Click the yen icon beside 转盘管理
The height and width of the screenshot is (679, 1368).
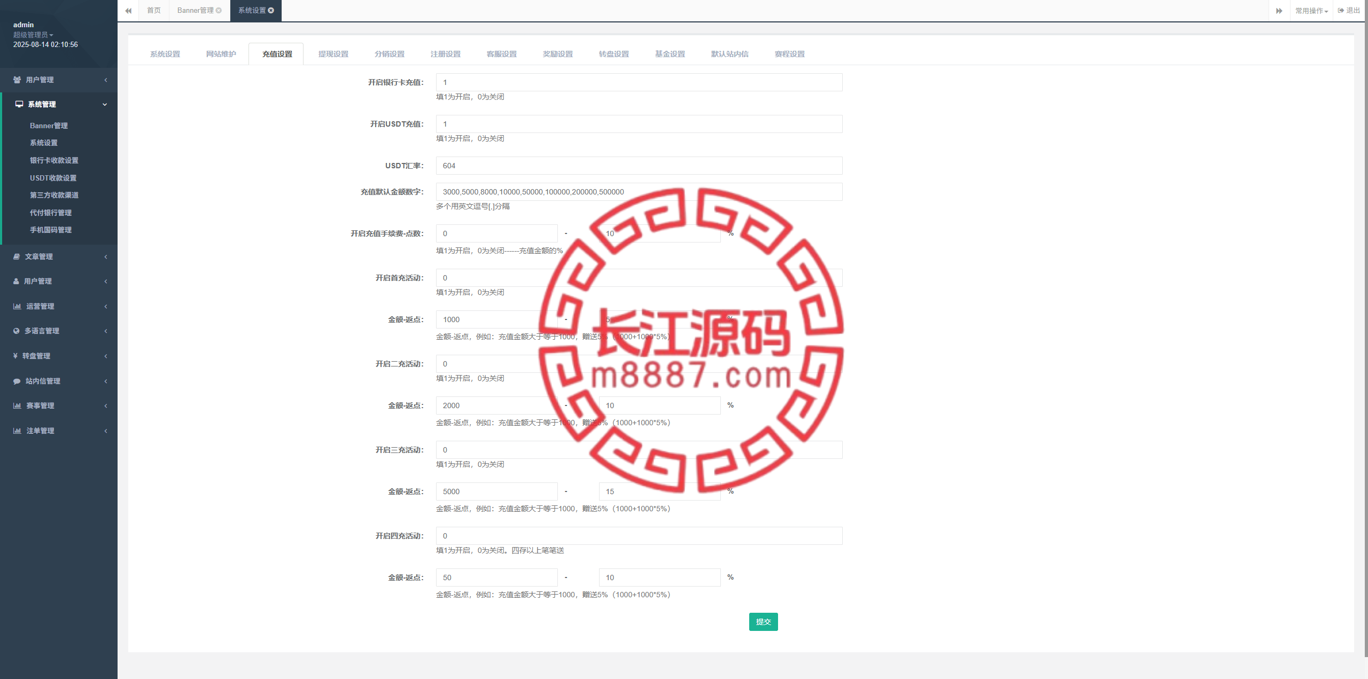coord(15,356)
